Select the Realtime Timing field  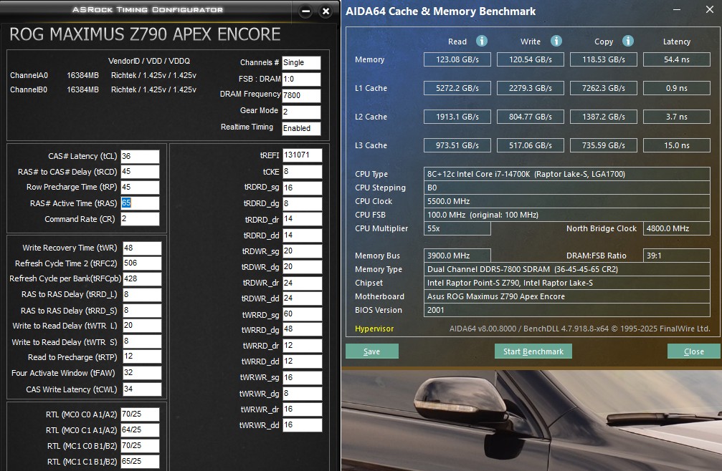click(301, 129)
